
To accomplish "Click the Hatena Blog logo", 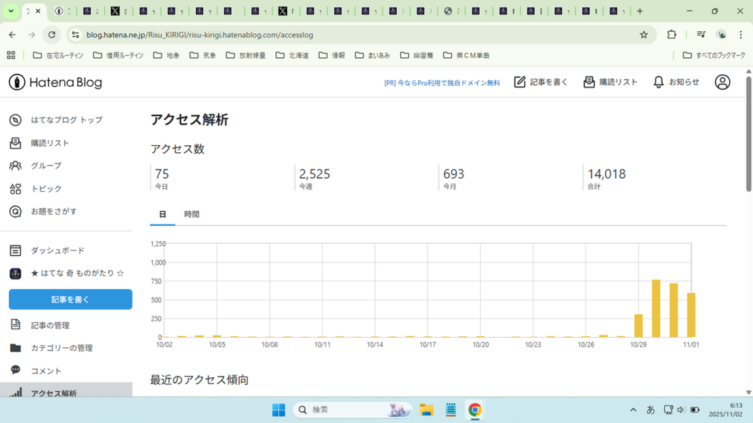I will coord(56,83).
